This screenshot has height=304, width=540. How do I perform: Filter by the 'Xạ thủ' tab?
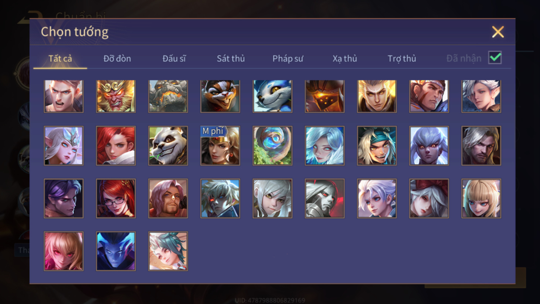[344, 58]
